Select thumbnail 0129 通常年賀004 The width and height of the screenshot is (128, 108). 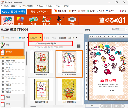pyautogui.click(x=69, y=64)
